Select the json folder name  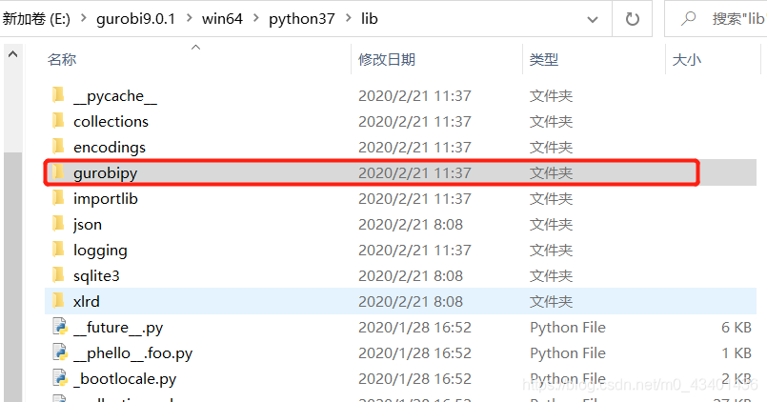87,225
